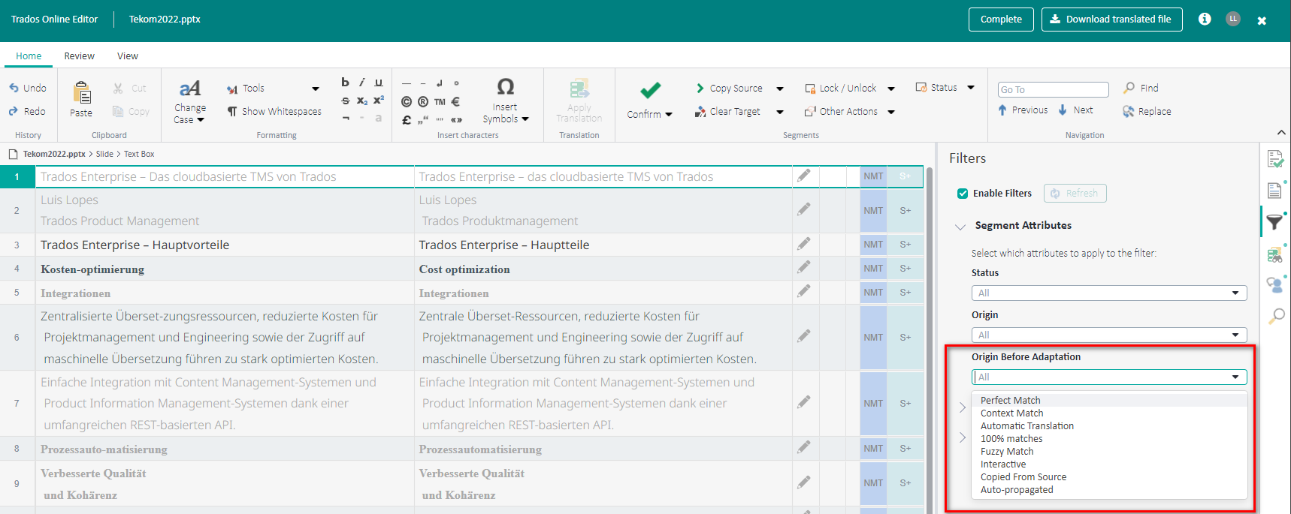Click the Insert Symbols omega icon
The width and height of the screenshot is (1291, 514).
(506, 86)
